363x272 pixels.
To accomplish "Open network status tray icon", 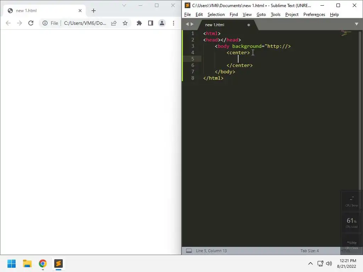I will [320, 263].
